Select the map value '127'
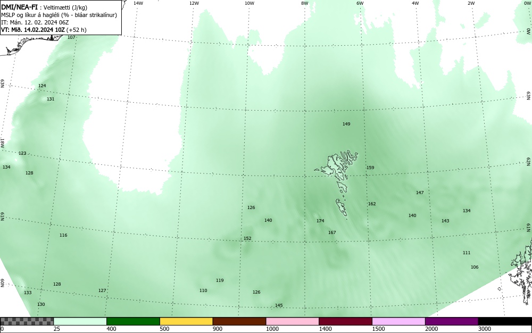 (x=102, y=290)
